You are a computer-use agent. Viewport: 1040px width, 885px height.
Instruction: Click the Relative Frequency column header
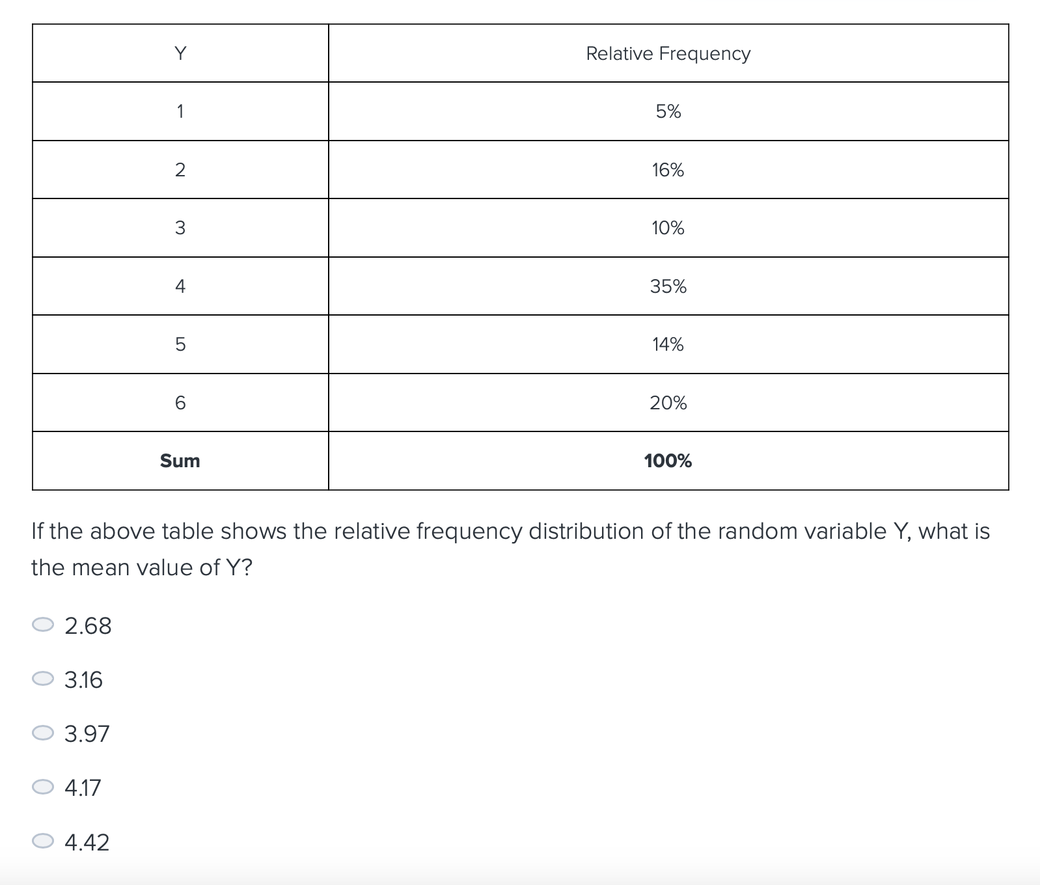point(668,53)
